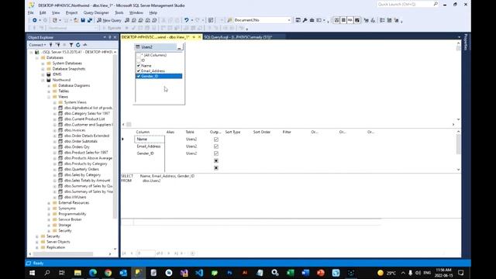The image size is (496, 279).
Task: Toggle Output checkbox for Name row
Action: click(216, 139)
